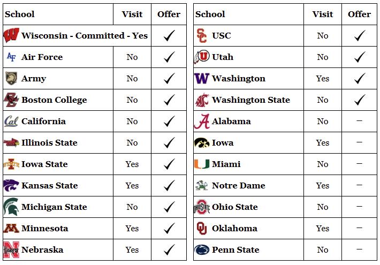
Task: Click the Wisconsin Badgers logo
Action: click(11, 36)
